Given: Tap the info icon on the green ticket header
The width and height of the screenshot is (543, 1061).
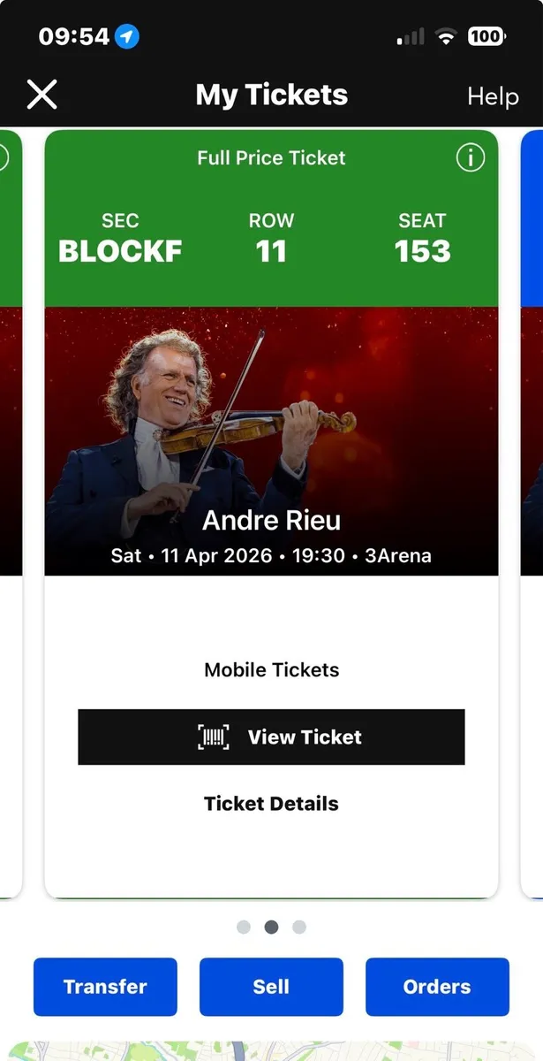Looking at the screenshot, I should (471, 158).
